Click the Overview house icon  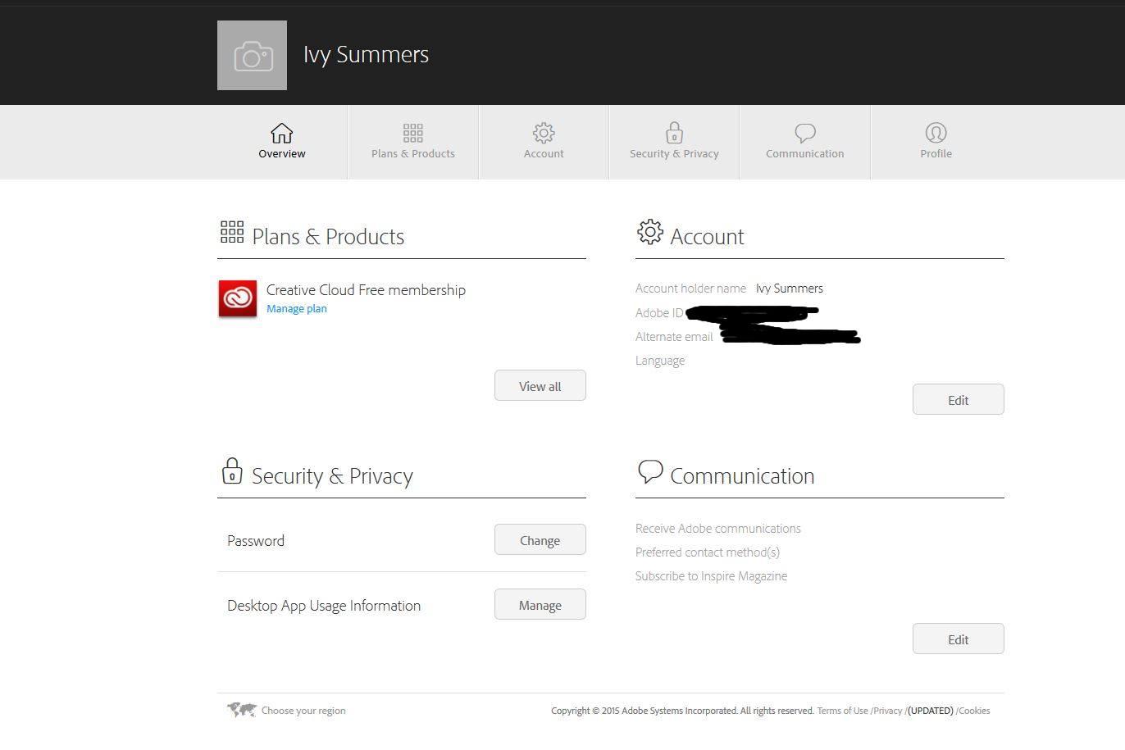click(281, 133)
